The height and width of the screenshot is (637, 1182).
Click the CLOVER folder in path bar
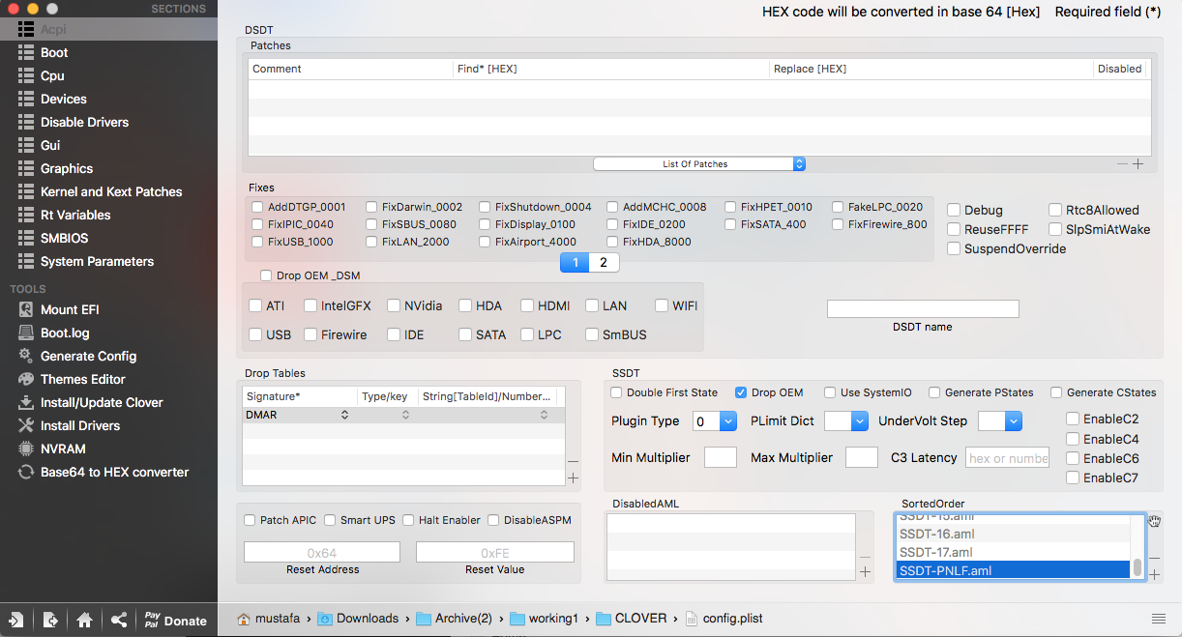(639, 619)
